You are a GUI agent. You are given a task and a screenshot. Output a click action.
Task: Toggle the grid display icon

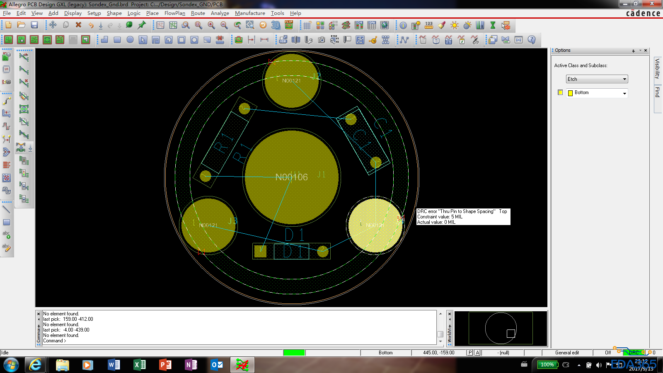tap(307, 26)
